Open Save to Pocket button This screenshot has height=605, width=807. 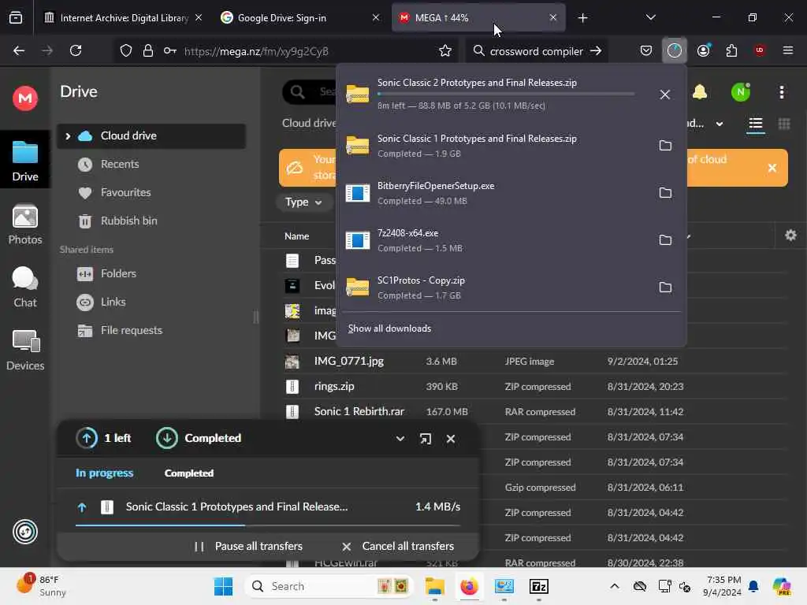pyautogui.click(x=646, y=50)
